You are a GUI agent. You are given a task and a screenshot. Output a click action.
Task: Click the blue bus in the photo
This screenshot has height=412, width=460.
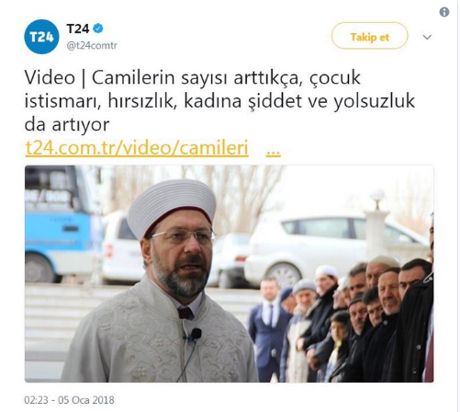(62, 223)
